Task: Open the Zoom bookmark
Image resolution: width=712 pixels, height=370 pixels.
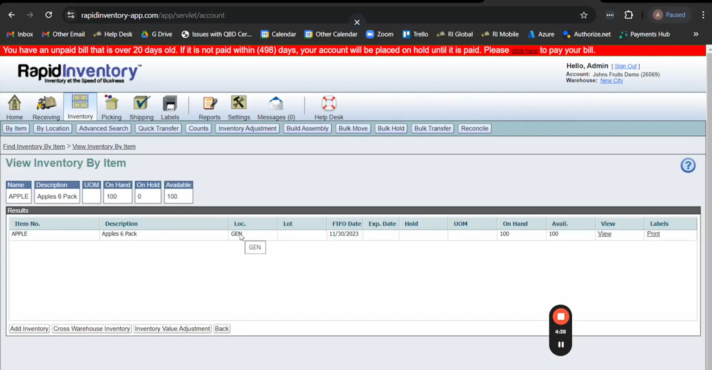Action: pos(380,34)
